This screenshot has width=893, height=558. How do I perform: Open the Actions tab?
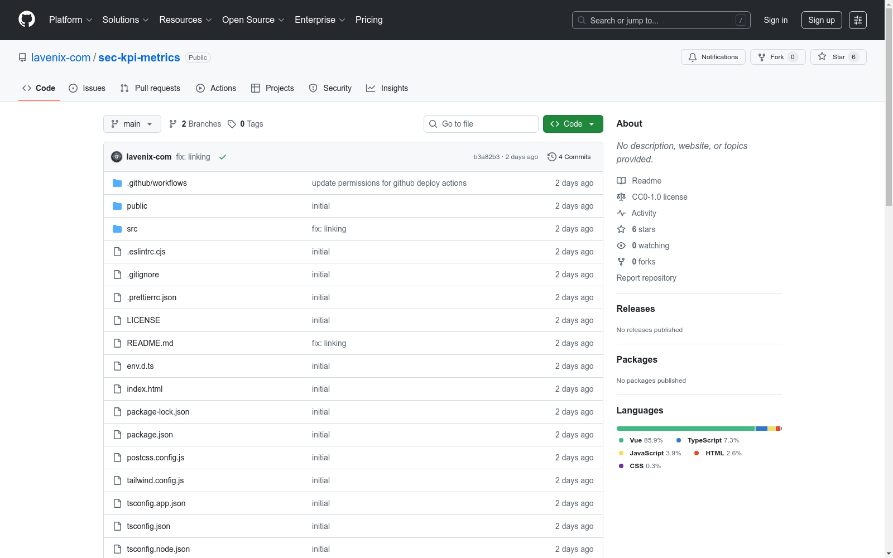pos(216,88)
